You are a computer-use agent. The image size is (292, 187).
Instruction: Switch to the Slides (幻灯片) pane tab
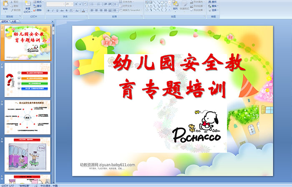point(5,21)
